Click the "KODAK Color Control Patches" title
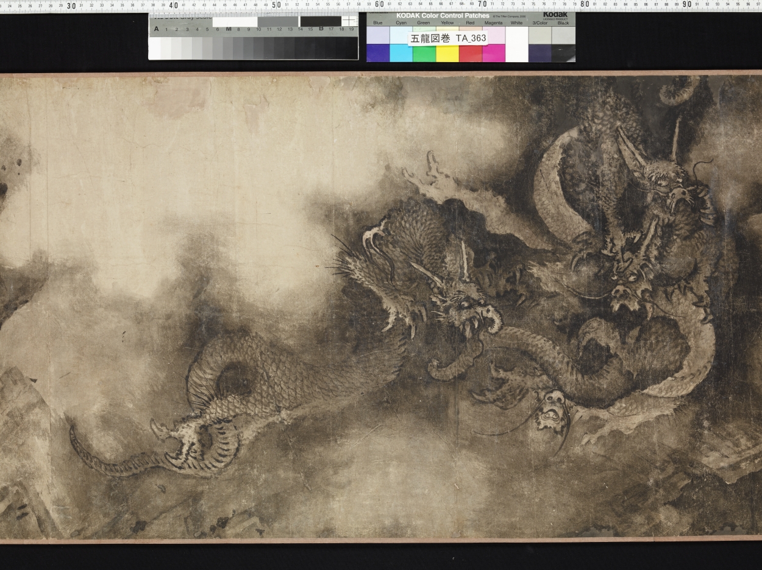 443,16
